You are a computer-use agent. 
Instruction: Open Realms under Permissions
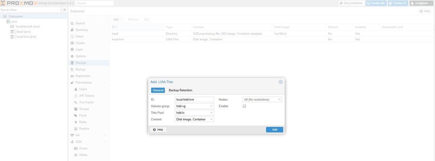pos(84,129)
